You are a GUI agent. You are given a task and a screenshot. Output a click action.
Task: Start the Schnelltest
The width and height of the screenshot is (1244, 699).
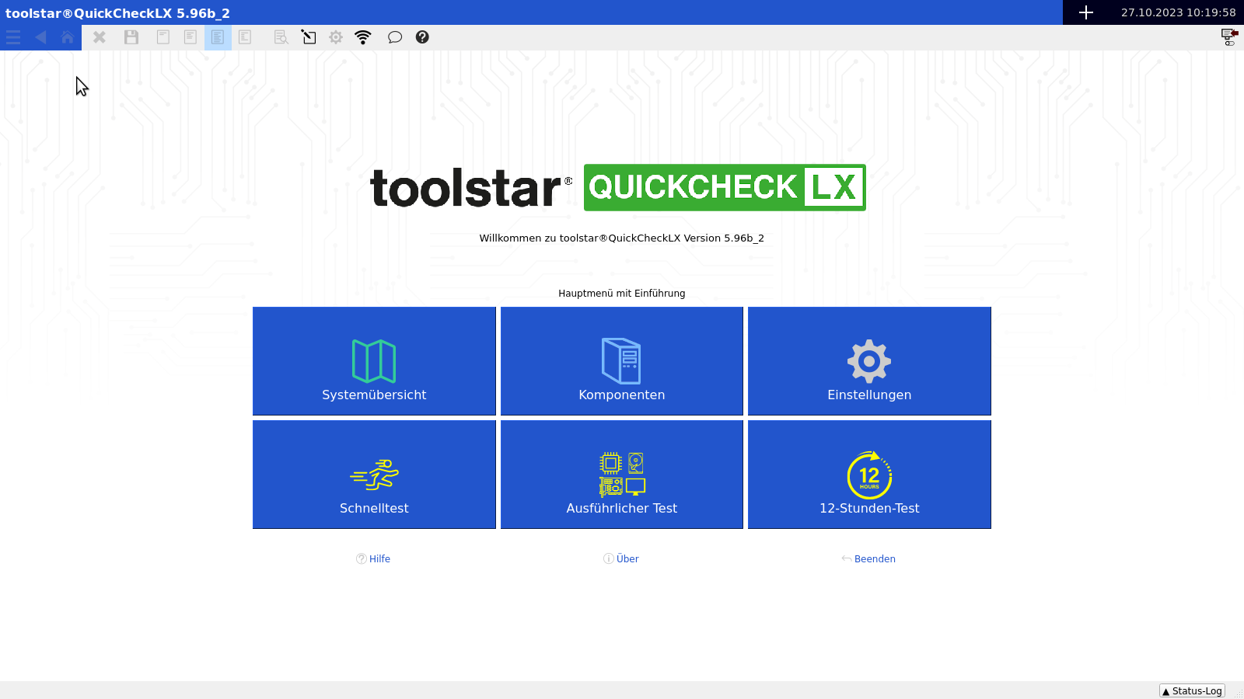coord(374,475)
